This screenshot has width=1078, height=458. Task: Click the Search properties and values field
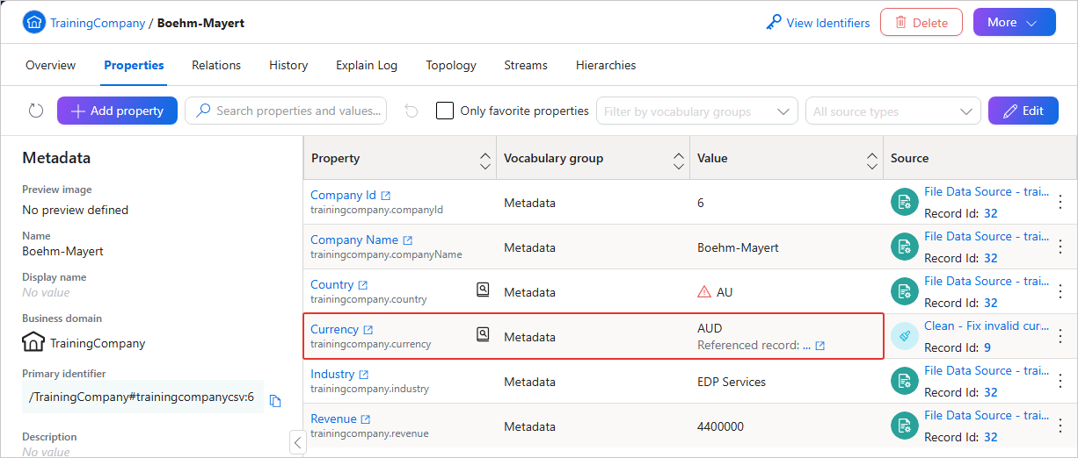(x=286, y=111)
